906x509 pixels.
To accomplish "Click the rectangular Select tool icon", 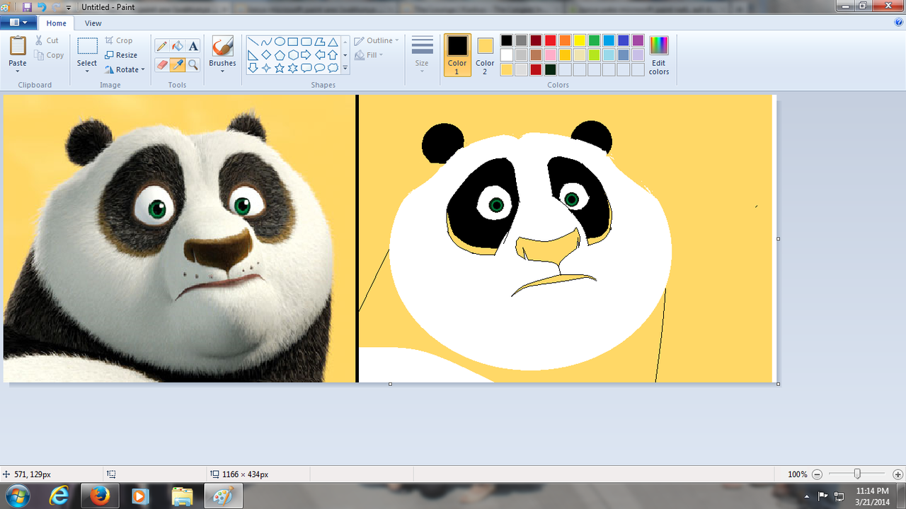I will click(x=87, y=46).
